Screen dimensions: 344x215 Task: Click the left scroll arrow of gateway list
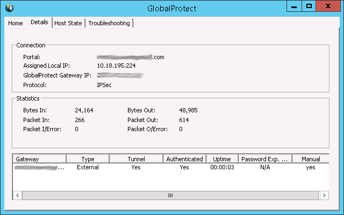[18, 195]
